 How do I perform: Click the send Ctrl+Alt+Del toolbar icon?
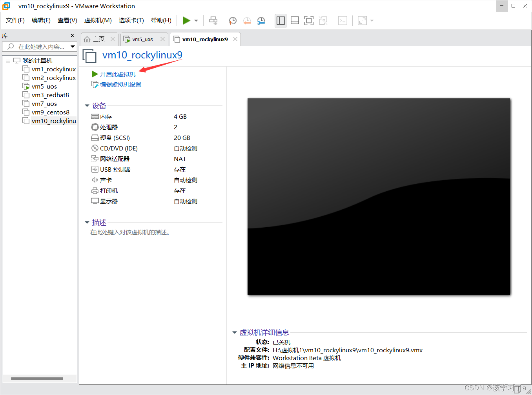(213, 21)
